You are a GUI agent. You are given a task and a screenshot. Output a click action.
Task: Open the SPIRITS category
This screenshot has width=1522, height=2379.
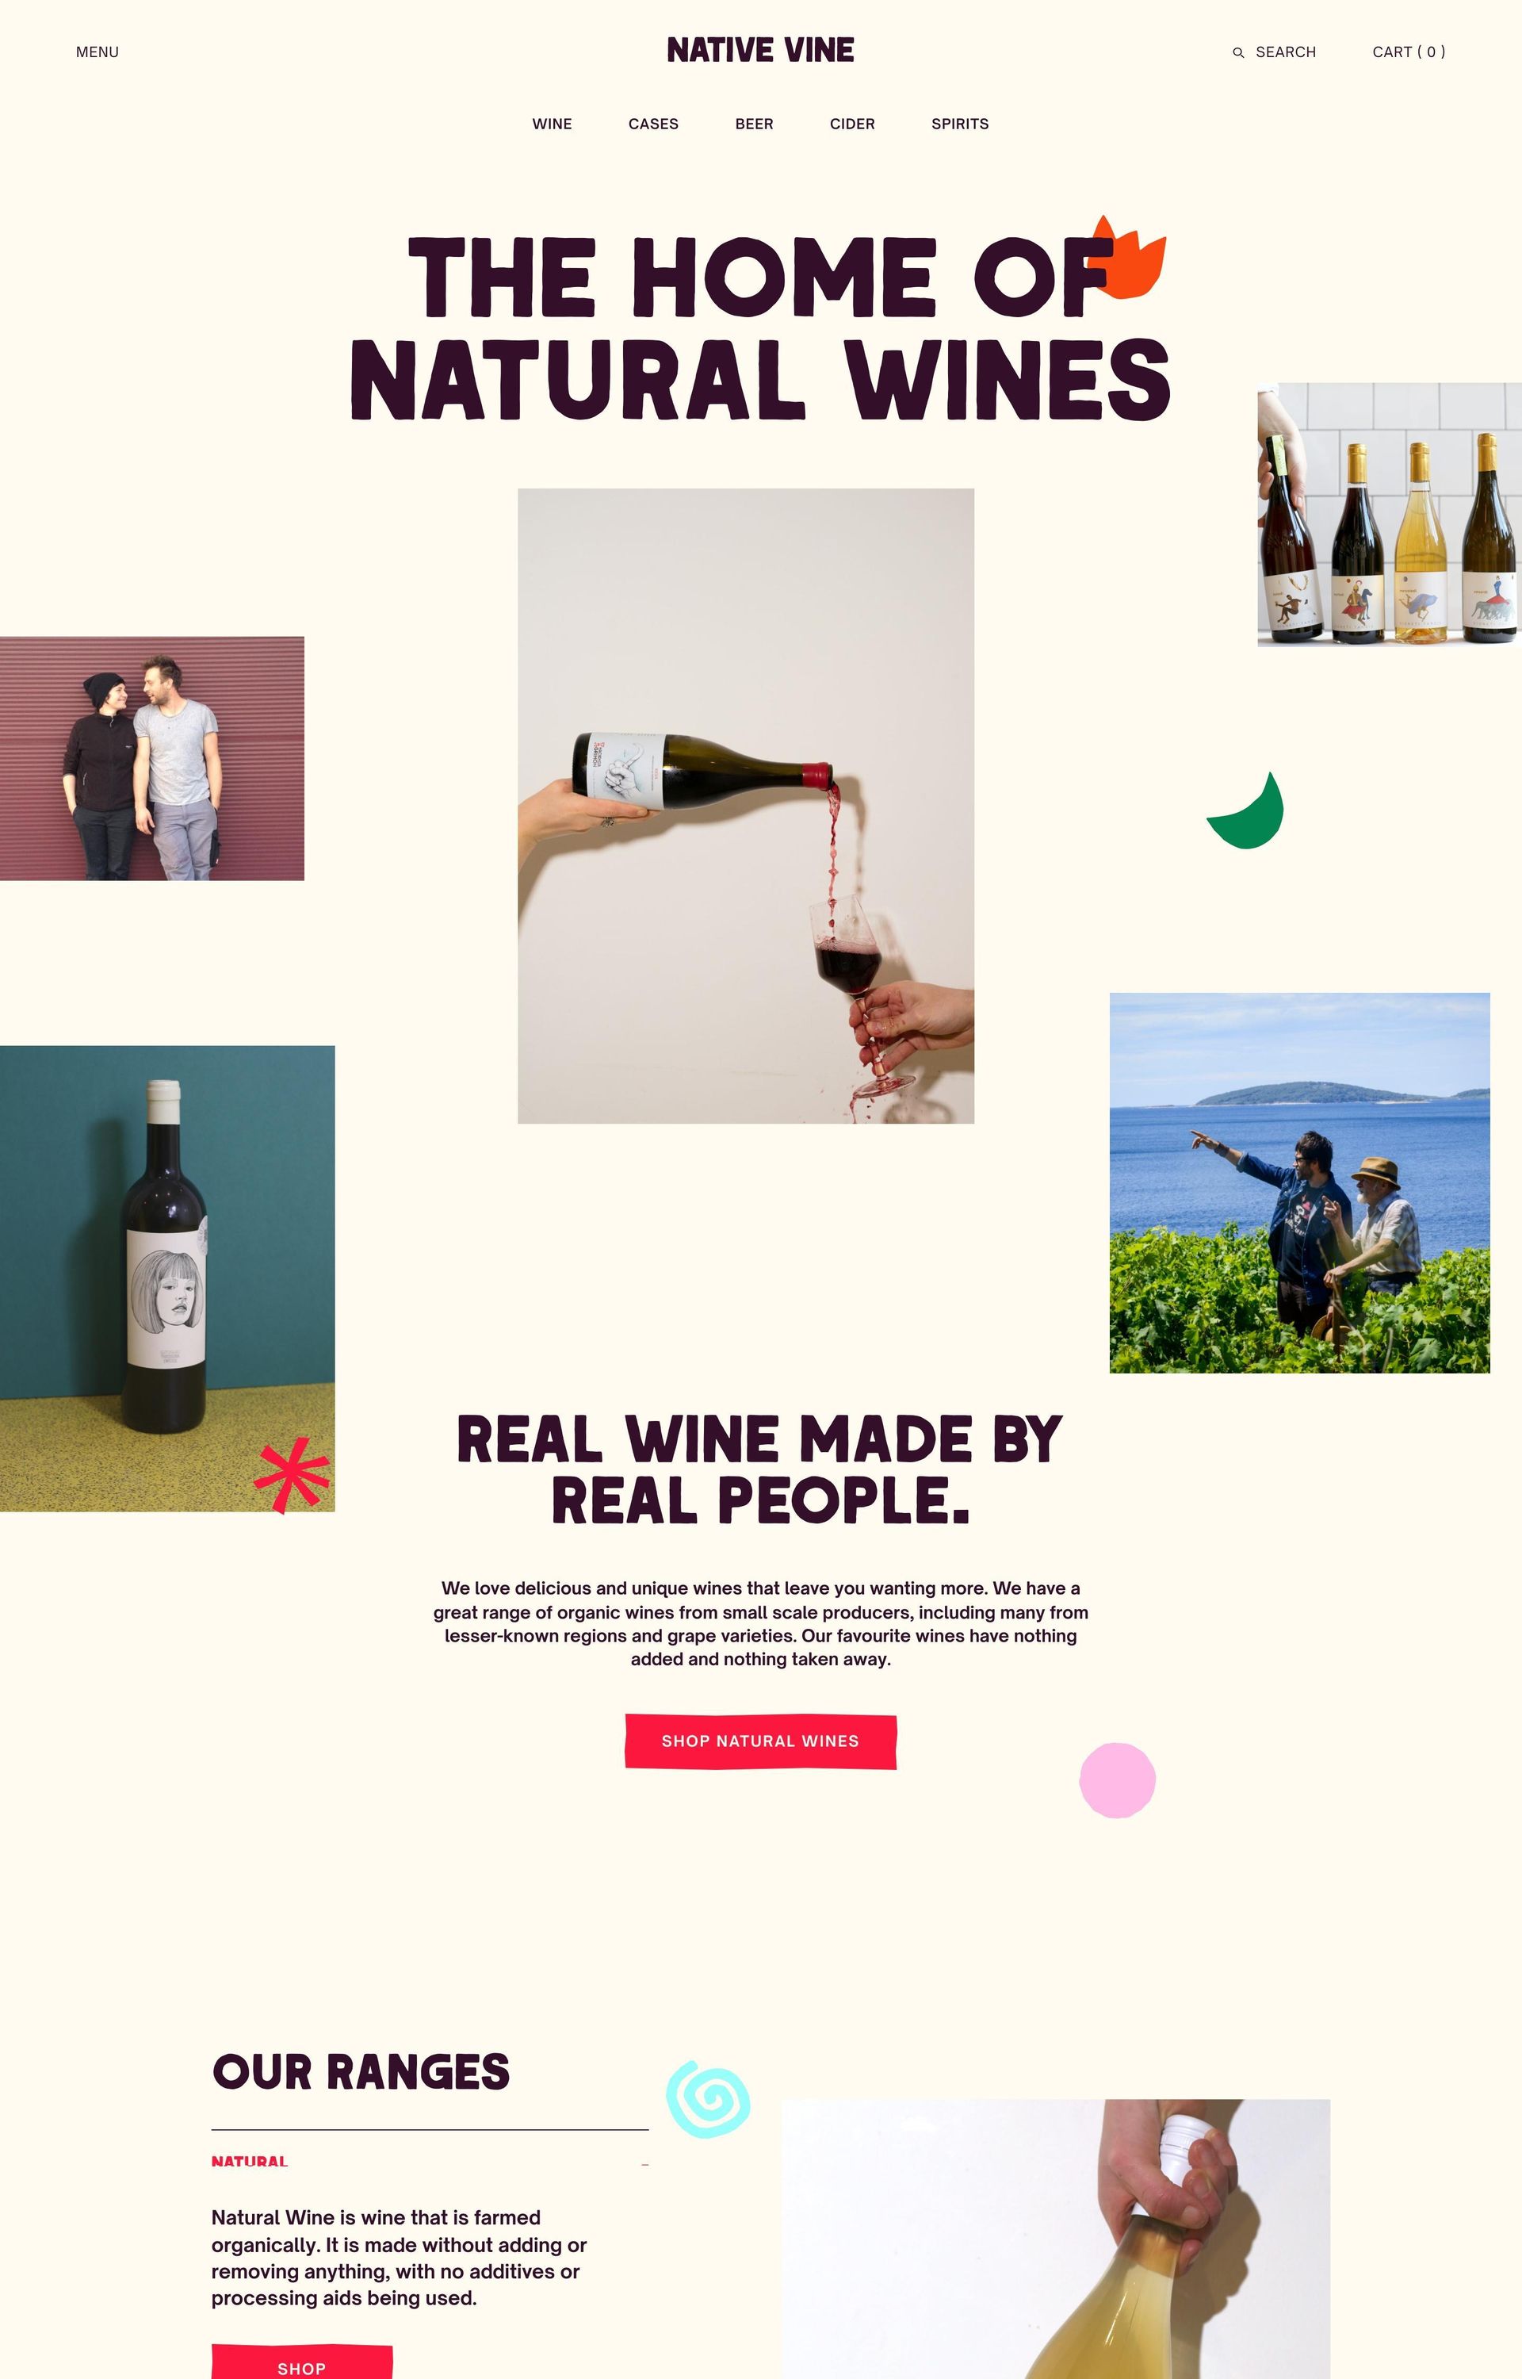coord(960,124)
